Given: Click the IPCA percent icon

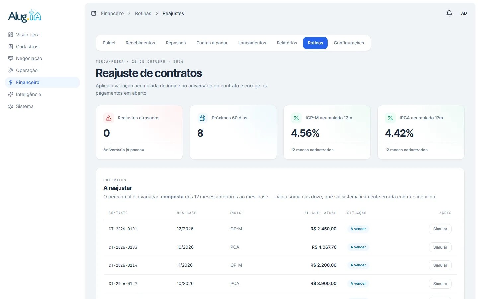Looking at the screenshot, I should [390, 118].
